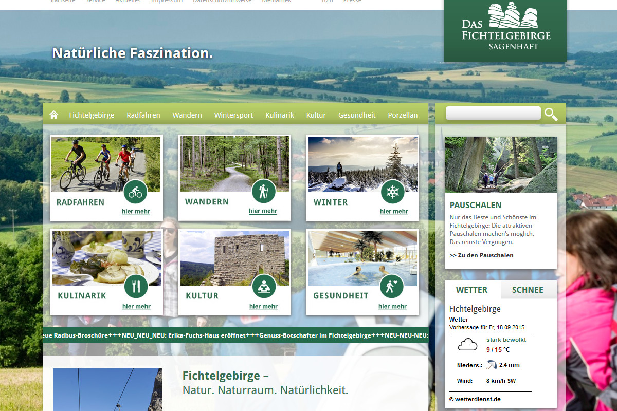Image resolution: width=617 pixels, height=411 pixels.
Task: Click the magnifying glass search icon
Action: coord(551,114)
